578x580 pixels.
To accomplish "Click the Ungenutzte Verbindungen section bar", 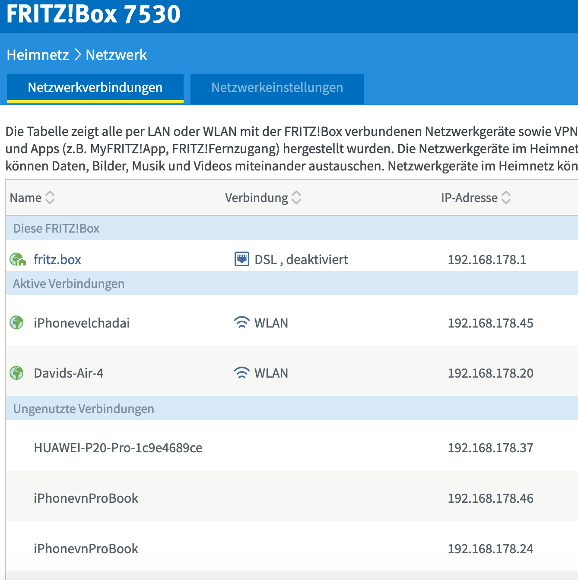I will coord(83,409).
